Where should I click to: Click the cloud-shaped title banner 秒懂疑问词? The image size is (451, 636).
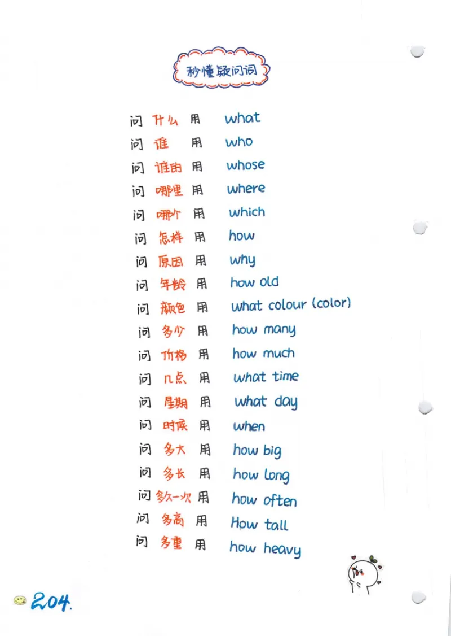(x=221, y=71)
